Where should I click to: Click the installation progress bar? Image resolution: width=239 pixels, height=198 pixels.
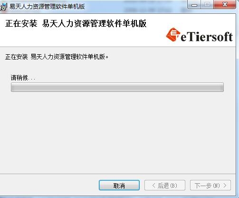(117, 87)
